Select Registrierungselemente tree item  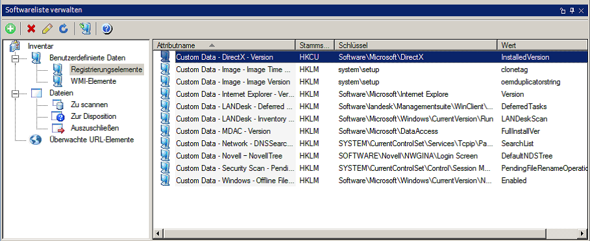click(x=106, y=70)
